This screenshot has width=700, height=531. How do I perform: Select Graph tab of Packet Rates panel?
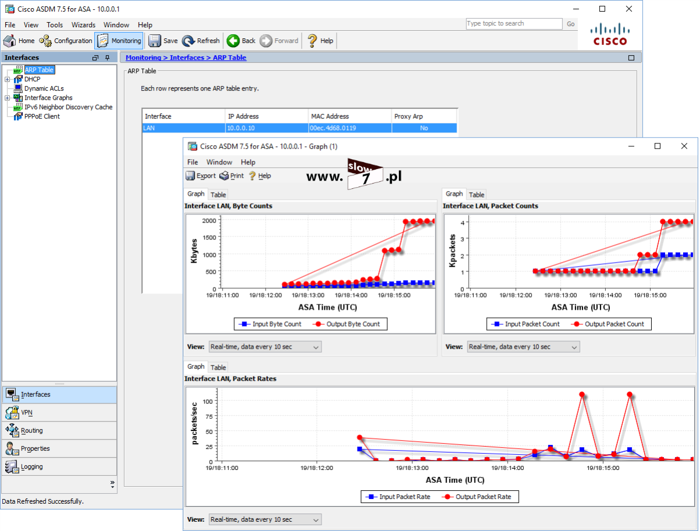click(196, 367)
